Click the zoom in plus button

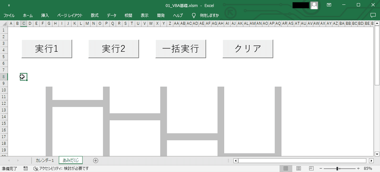tap(359, 168)
